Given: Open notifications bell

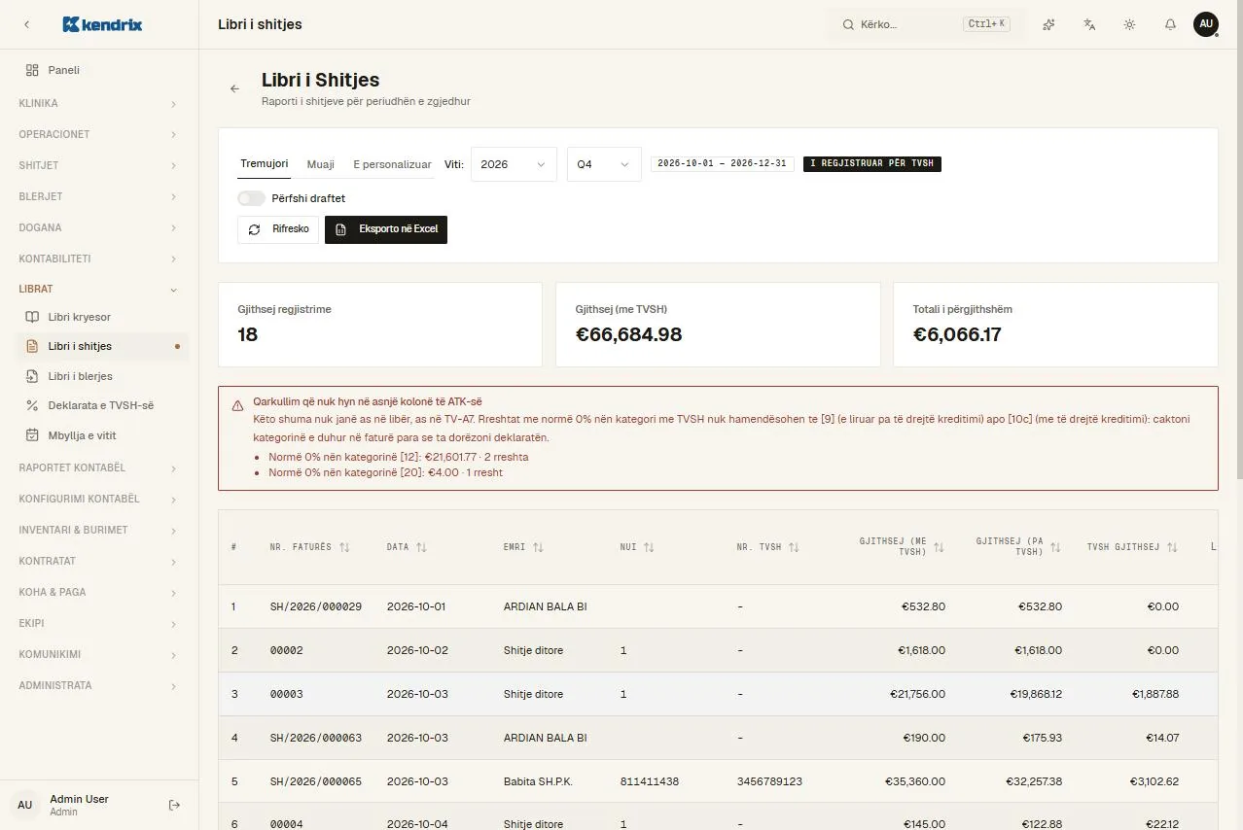Looking at the screenshot, I should [x=1170, y=24].
